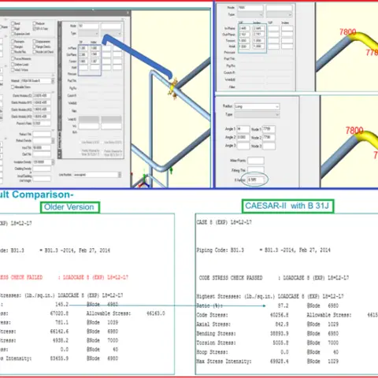Click the K-factor input field

click(256, 180)
